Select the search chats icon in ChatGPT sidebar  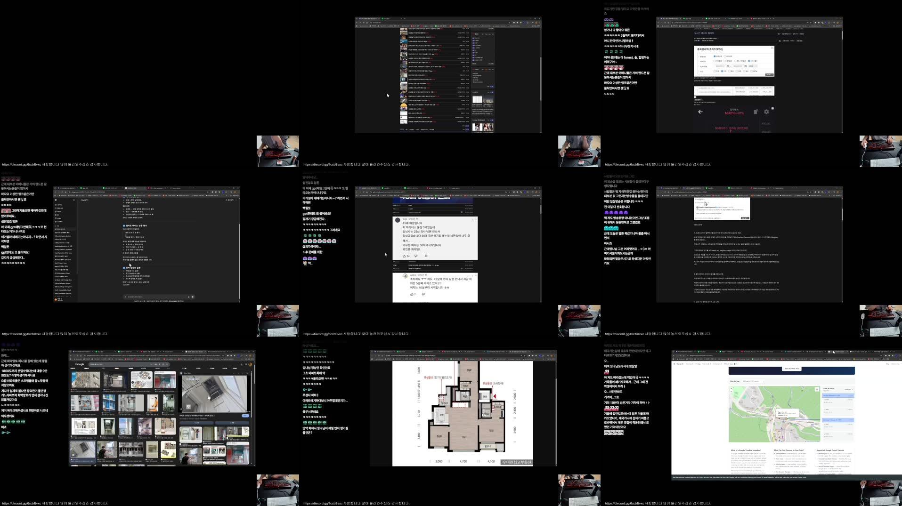(x=57, y=208)
